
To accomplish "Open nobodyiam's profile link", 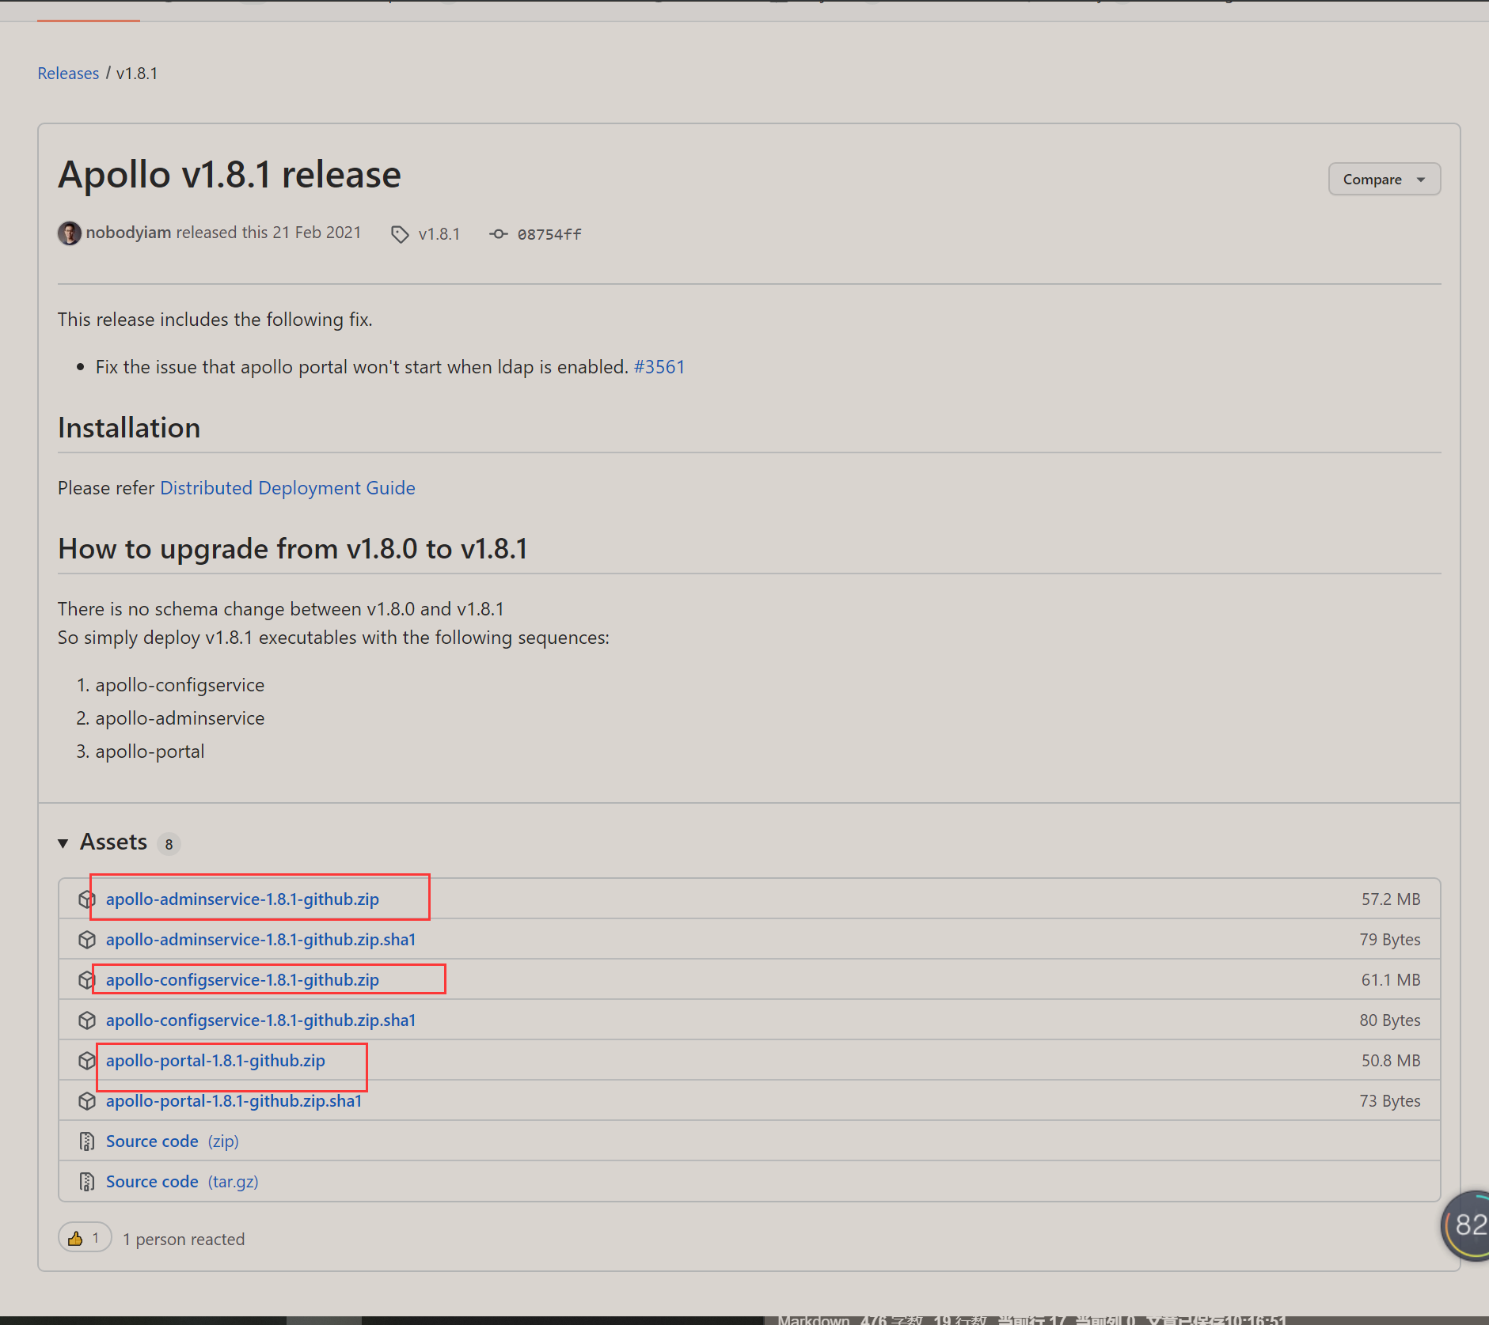I will pos(128,233).
